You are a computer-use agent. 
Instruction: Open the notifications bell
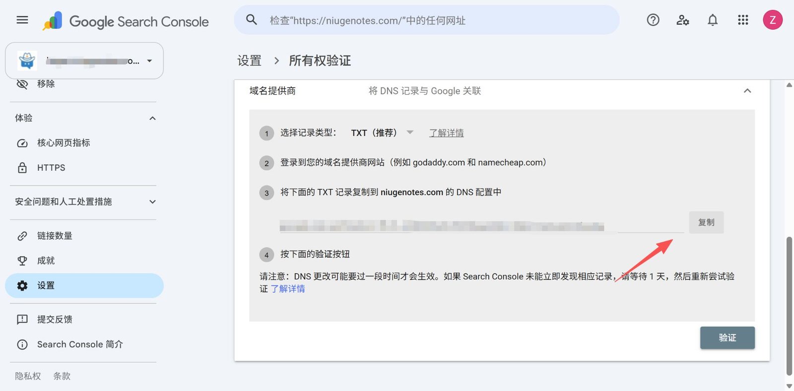(x=713, y=20)
